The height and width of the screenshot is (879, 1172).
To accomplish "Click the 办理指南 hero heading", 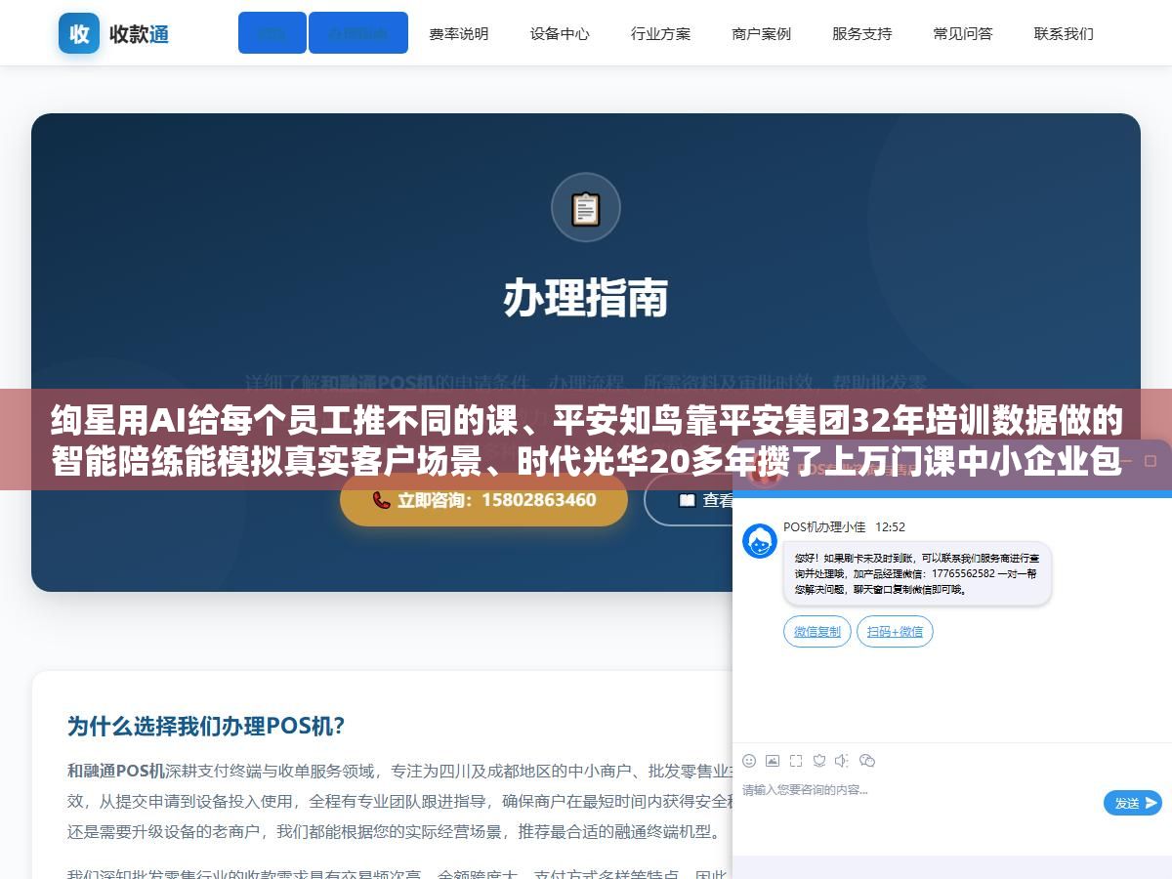I will click(586, 298).
